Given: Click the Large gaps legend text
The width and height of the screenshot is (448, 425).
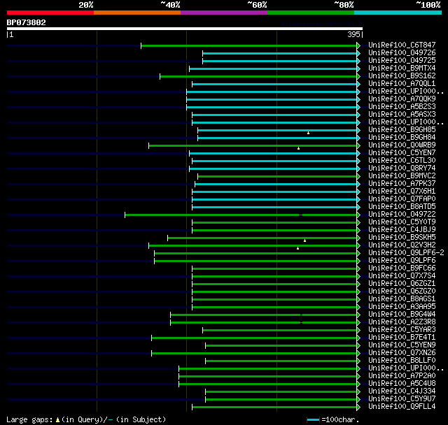Looking at the screenshot, I should (29, 419).
